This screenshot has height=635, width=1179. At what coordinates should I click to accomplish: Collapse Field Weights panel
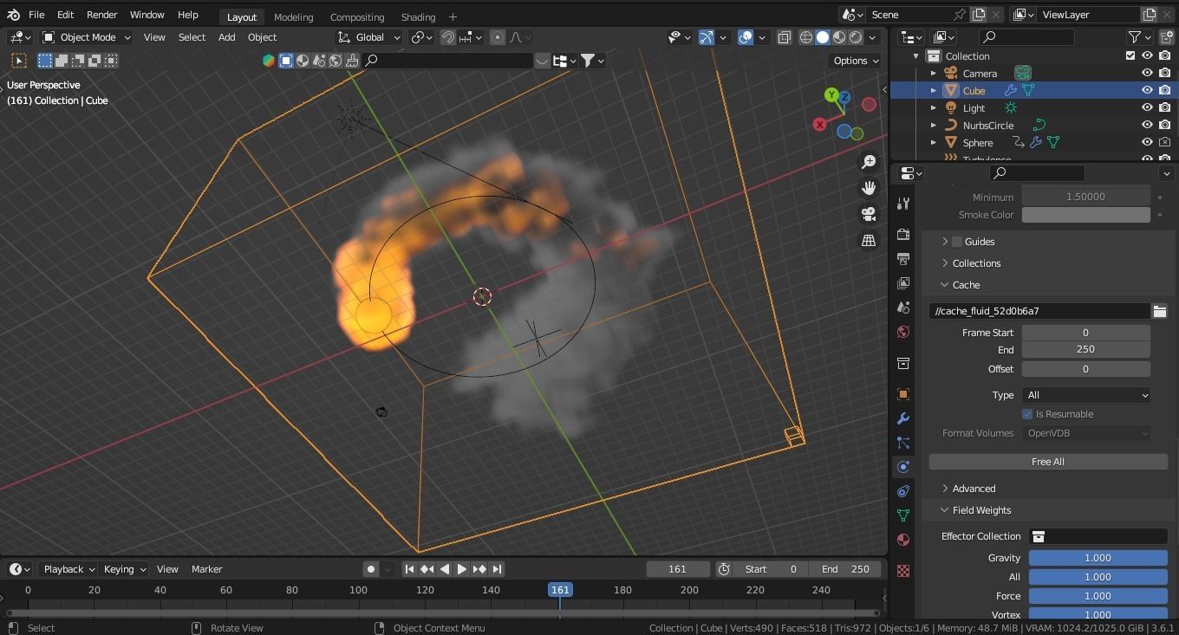[x=981, y=510]
